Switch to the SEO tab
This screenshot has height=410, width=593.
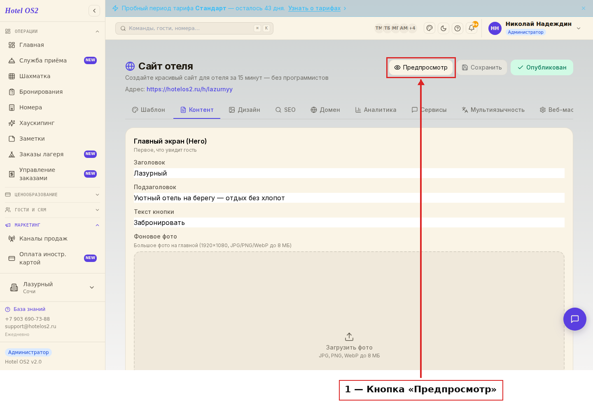pyautogui.click(x=285, y=110)
